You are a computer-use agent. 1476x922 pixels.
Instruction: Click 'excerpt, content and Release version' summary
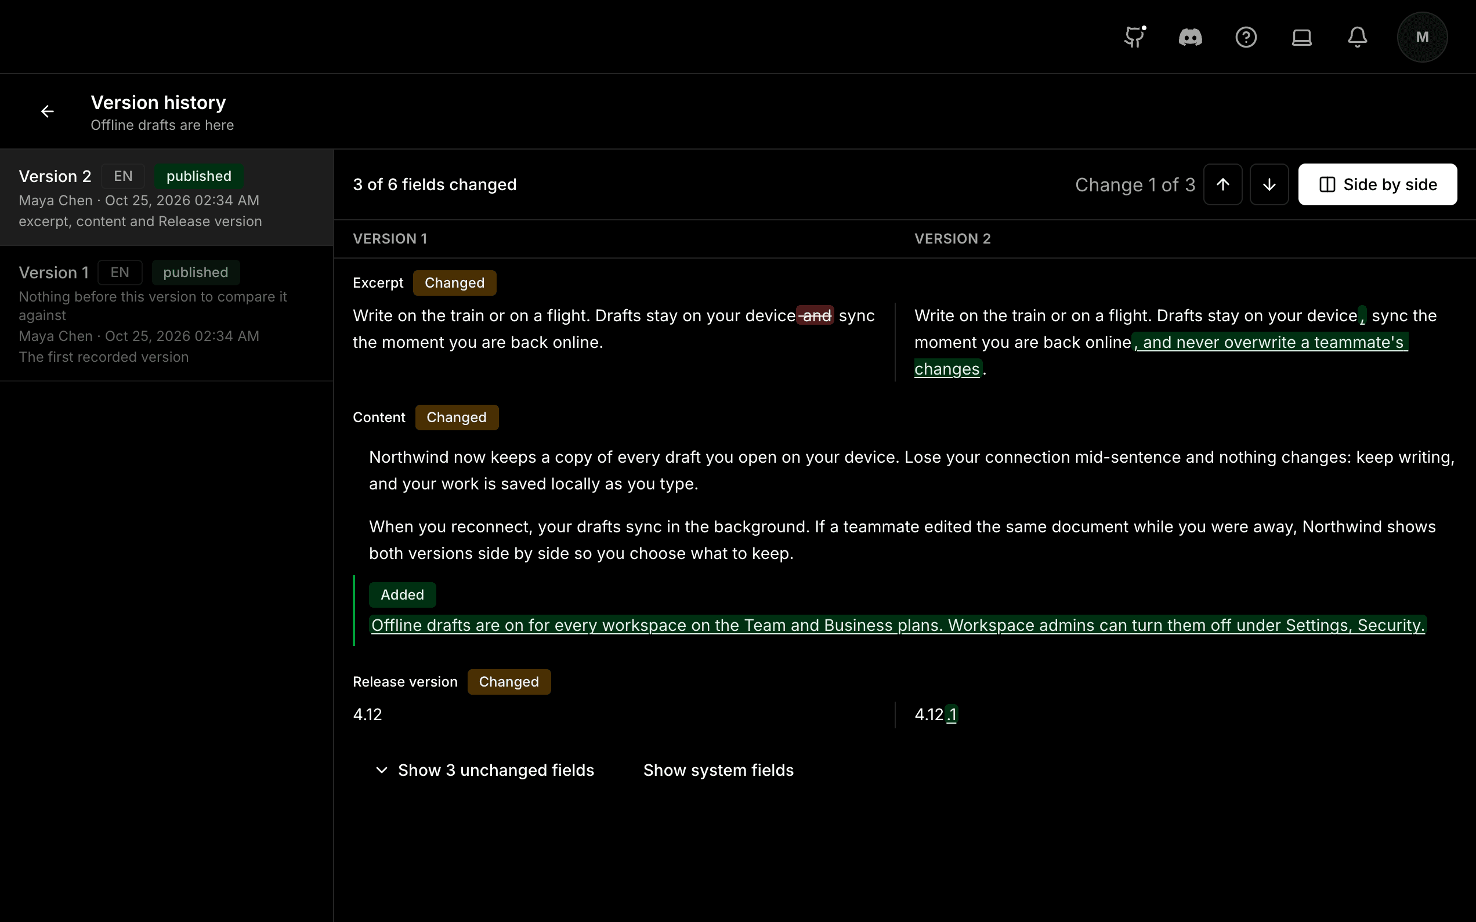click(140, 222)
